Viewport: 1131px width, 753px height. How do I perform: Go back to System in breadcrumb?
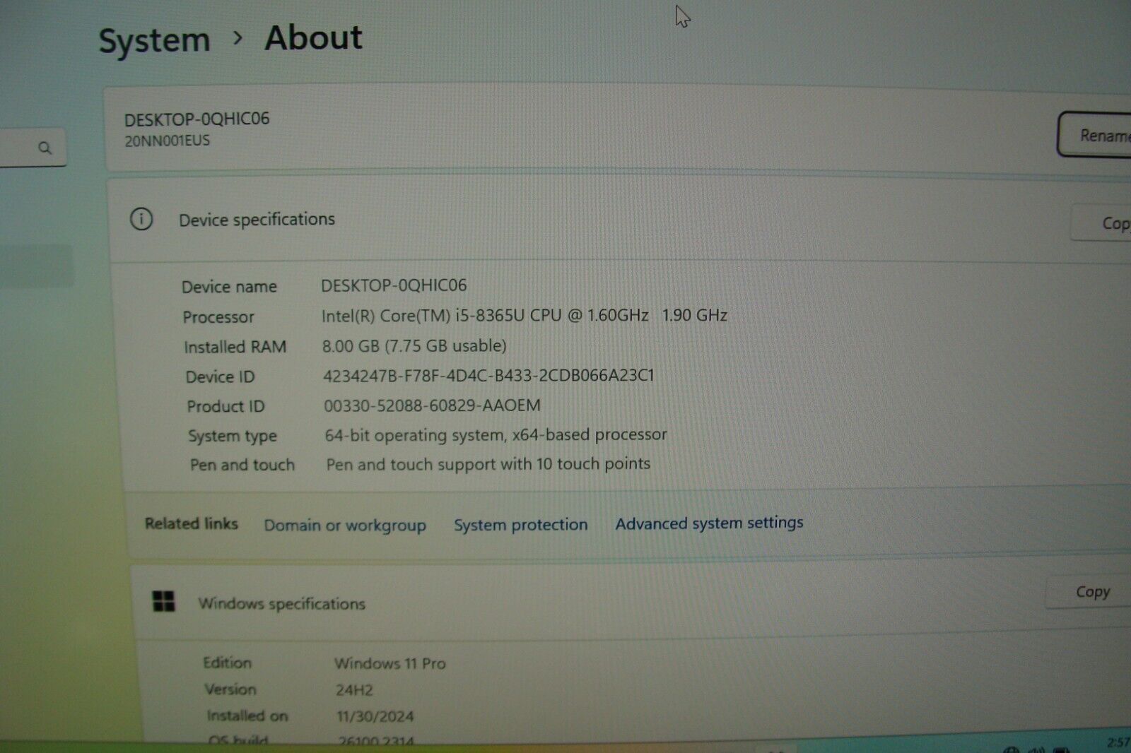coord(154,40)
